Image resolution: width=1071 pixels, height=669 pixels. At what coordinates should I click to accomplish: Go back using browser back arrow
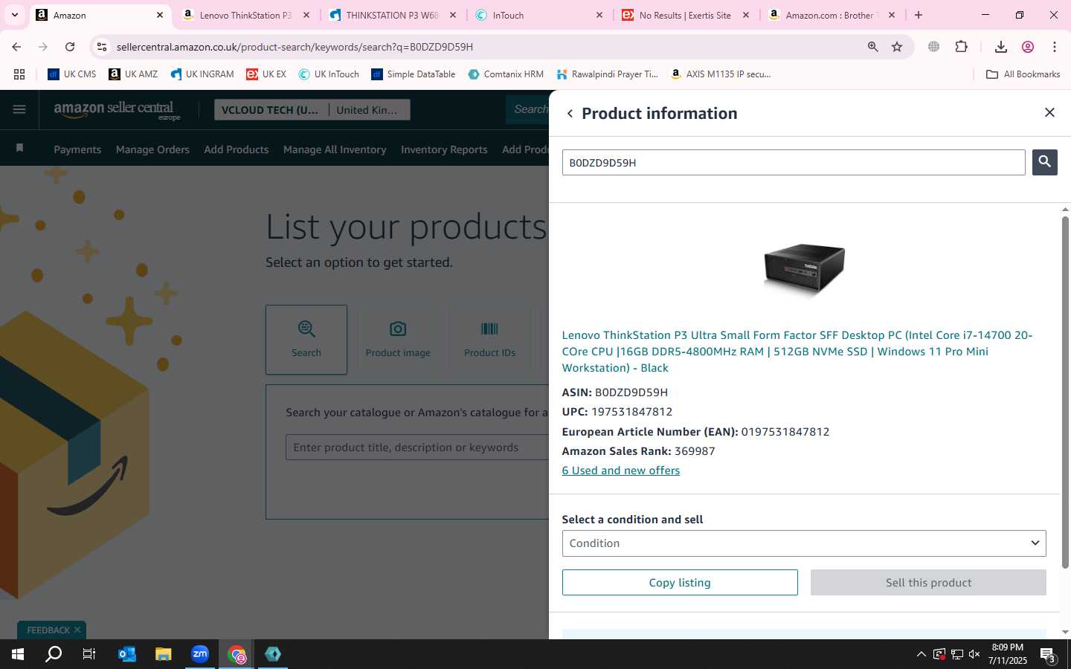point(16,47)
